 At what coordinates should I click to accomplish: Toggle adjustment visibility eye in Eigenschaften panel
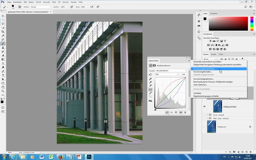(180, 113)
